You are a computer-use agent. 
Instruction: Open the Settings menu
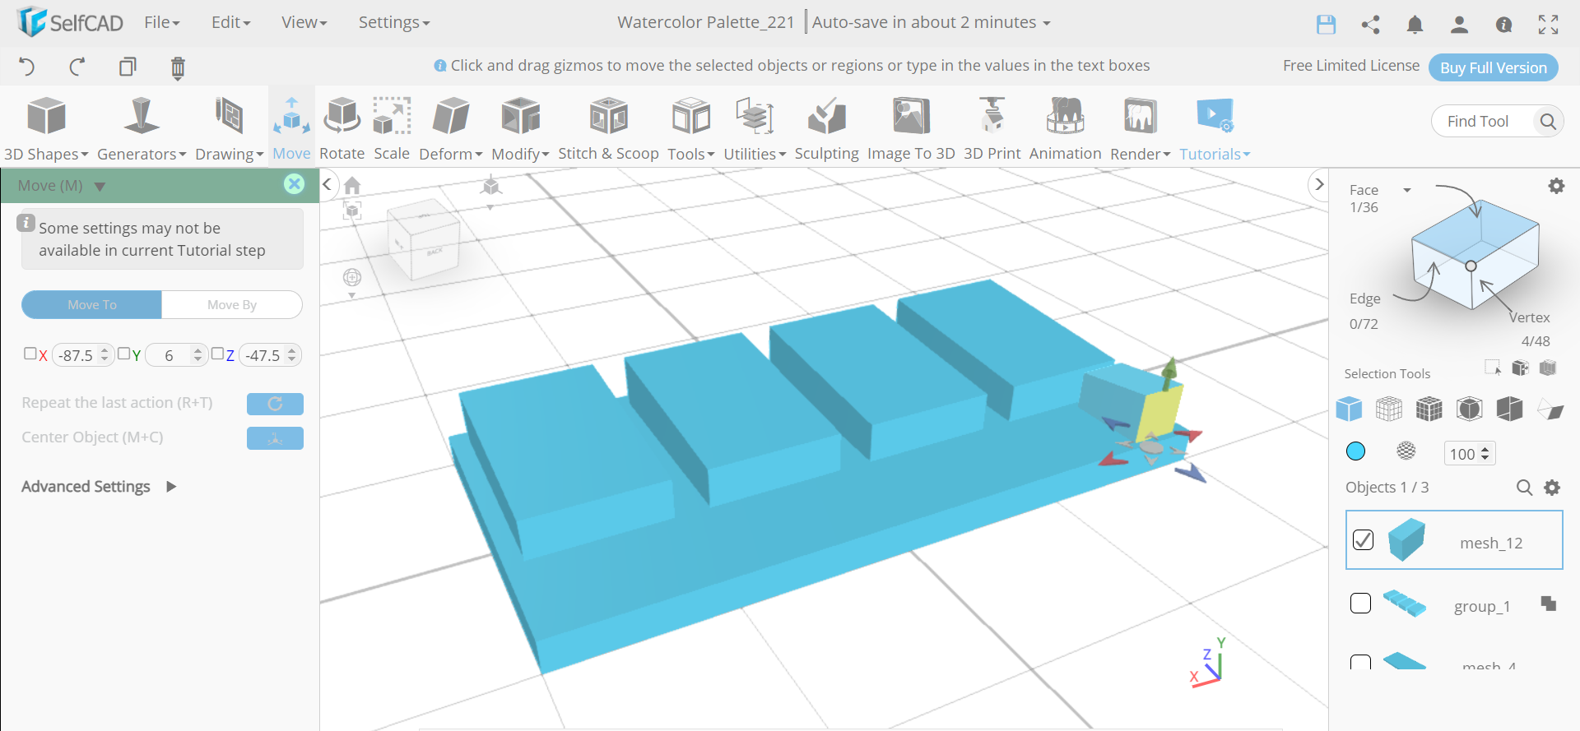[x=393, y=23]
